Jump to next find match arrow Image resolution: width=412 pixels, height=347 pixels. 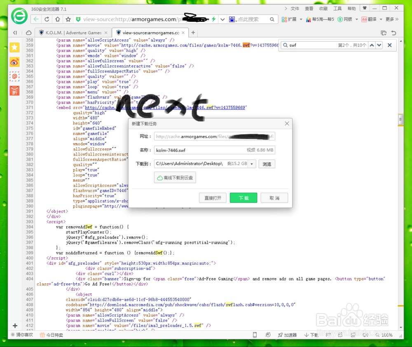(379, 45)
